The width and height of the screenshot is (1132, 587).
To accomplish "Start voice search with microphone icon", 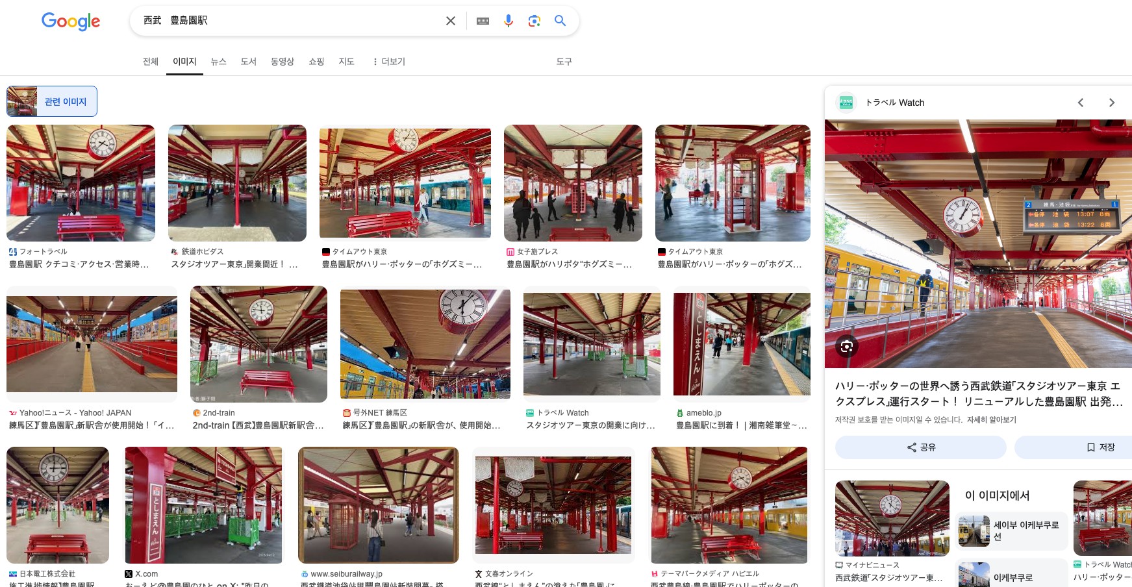I will click(x=509, y=21).
